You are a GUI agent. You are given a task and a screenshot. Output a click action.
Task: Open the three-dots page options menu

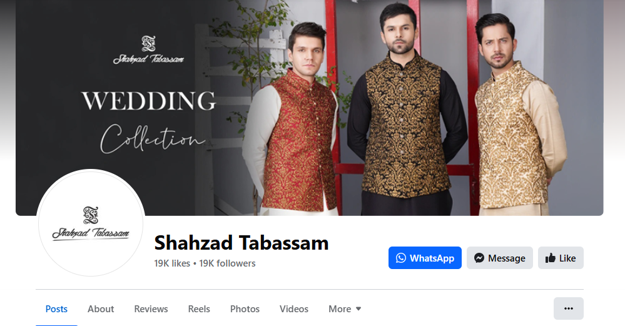point(569,308)
